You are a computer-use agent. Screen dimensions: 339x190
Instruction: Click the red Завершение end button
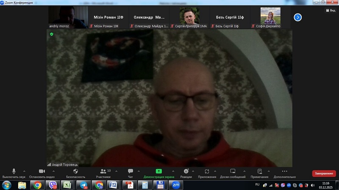324,173
